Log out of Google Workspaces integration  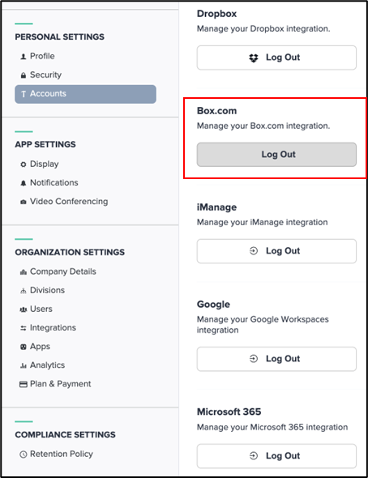click(x=276, y=359)
